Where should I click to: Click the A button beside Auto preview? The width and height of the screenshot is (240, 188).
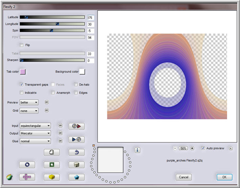(x=231, y=148)
